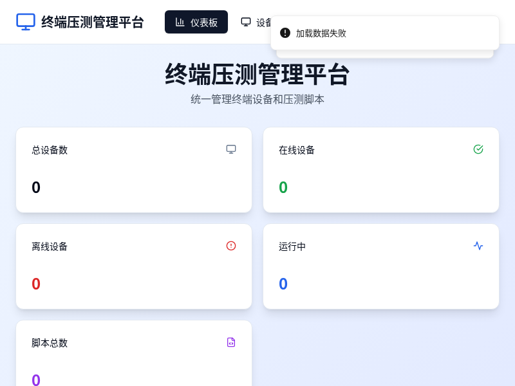Click the 脚本总数 label
The width and height of the screenshot is (515, 386).
[x=50, y=343]
